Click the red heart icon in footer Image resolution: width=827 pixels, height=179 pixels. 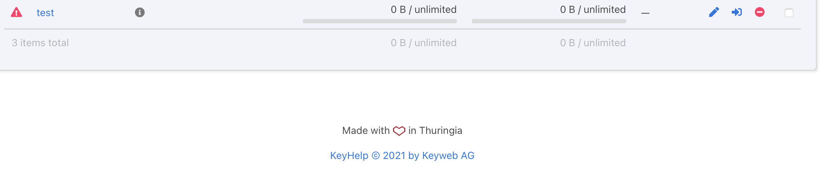[x=399, y=131]
